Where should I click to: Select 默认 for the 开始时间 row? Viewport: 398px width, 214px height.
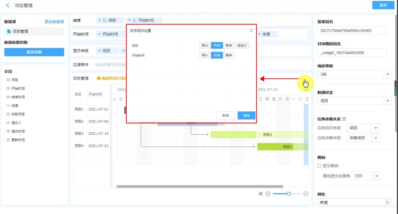click(205, 55)
